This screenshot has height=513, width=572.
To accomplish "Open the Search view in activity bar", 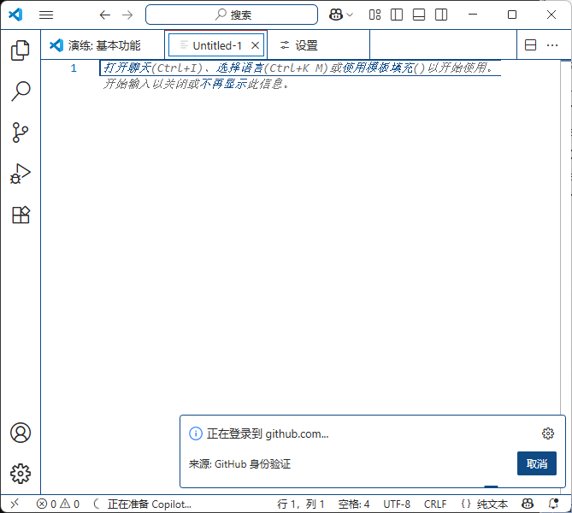I will pyautogui.click(x=21, y=91).
